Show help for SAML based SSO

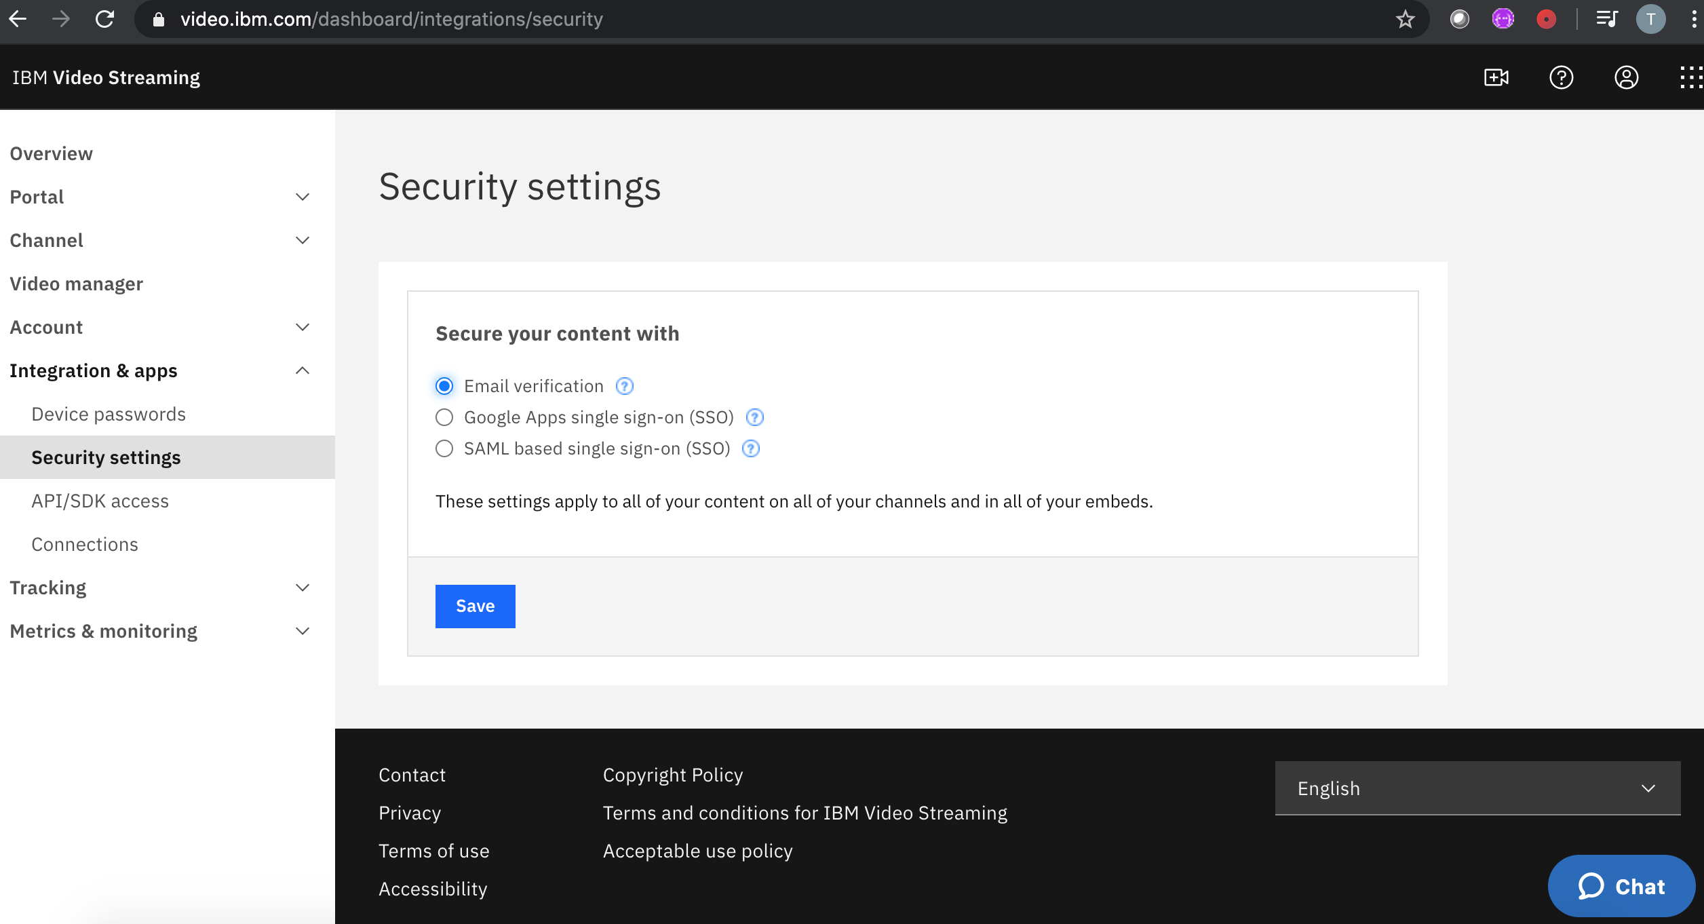click(x=751, y=448)
